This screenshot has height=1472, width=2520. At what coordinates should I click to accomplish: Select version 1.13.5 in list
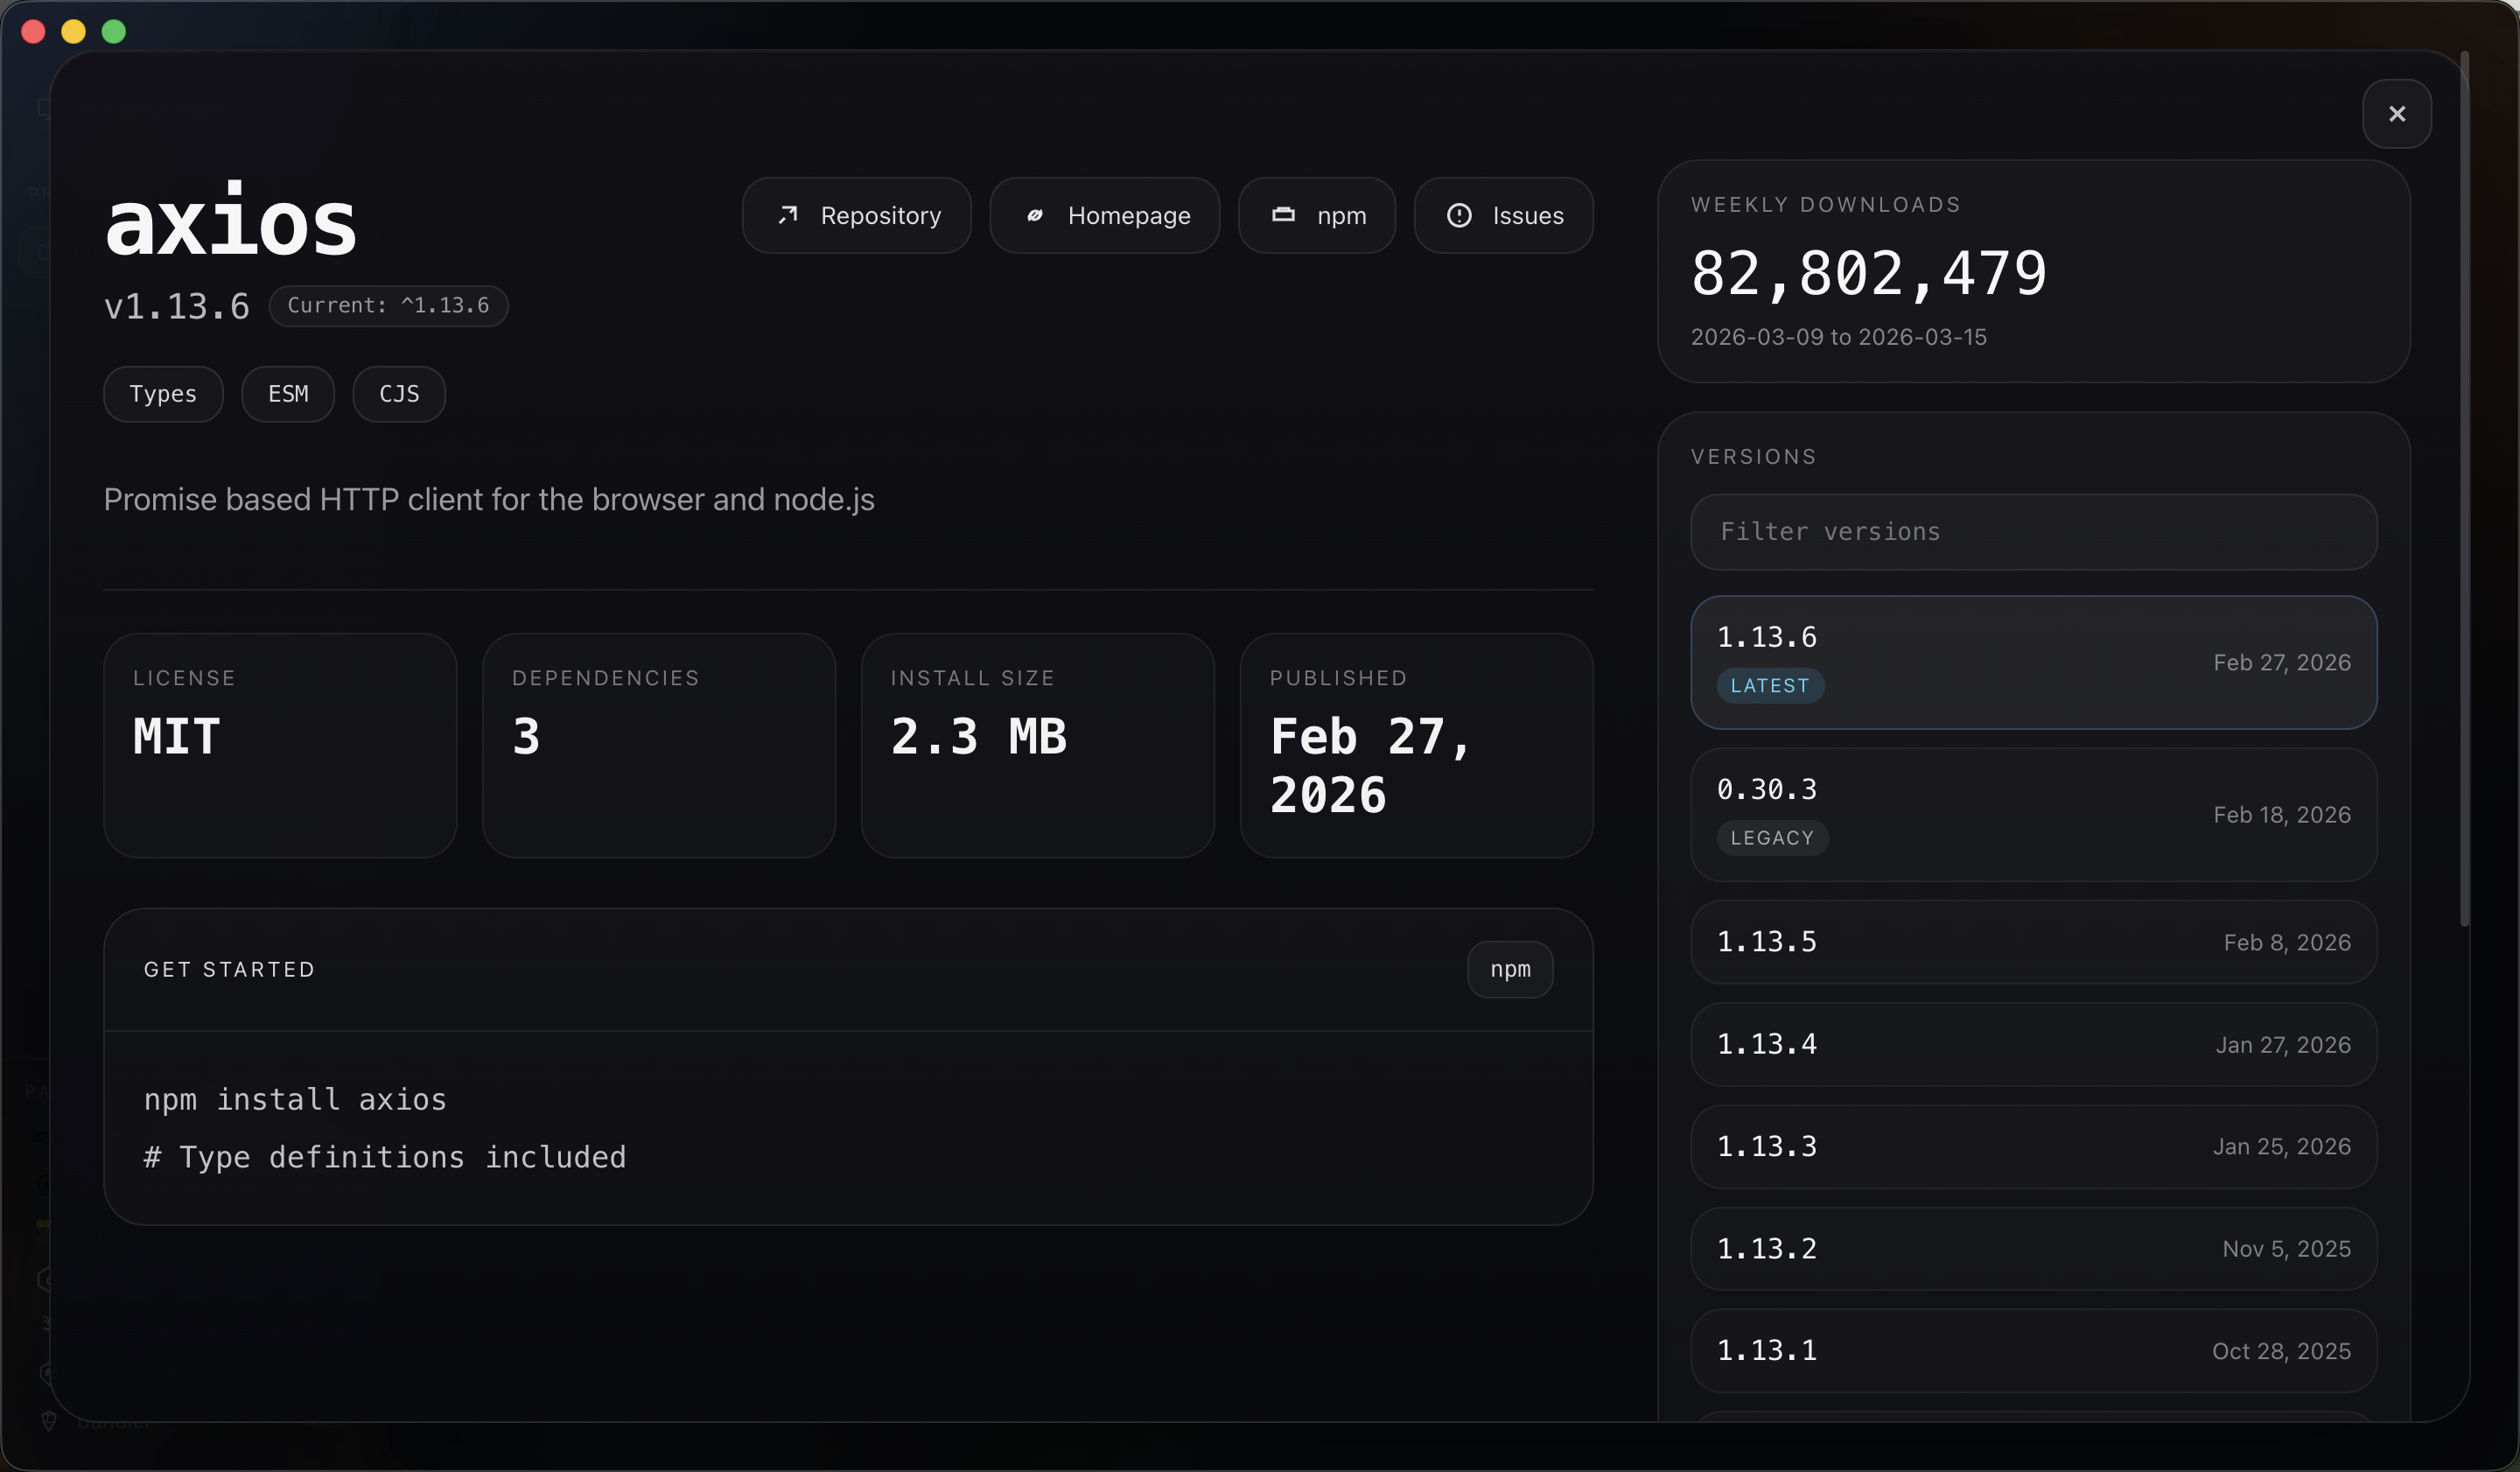pos(2033,942)
